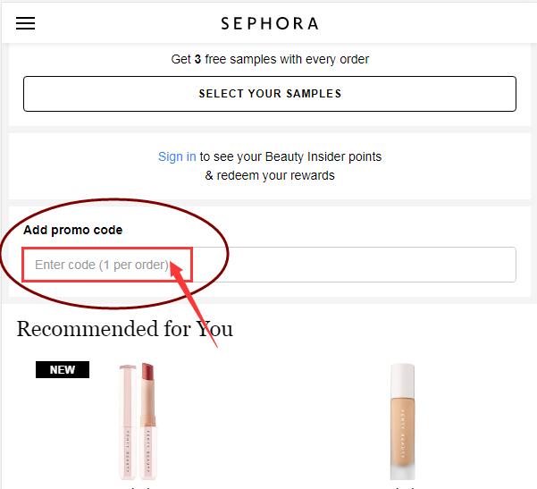Click the lipstick cap beside the open lipstick
This screenshot has width=537, height=489.
click(128, 421)
